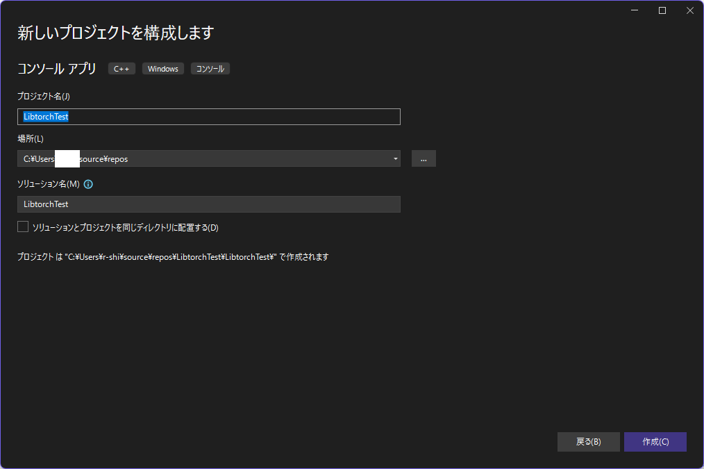Viewport: 704px width, 469px height.
Task: Click the ソリューション名 text field
Action: tap(208, 204)
